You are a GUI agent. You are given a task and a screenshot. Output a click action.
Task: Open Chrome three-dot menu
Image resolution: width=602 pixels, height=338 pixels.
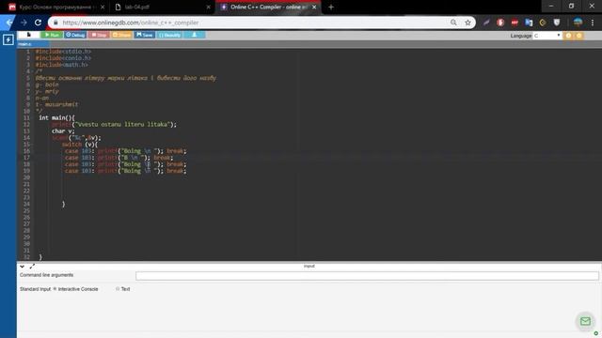(593, 23)
